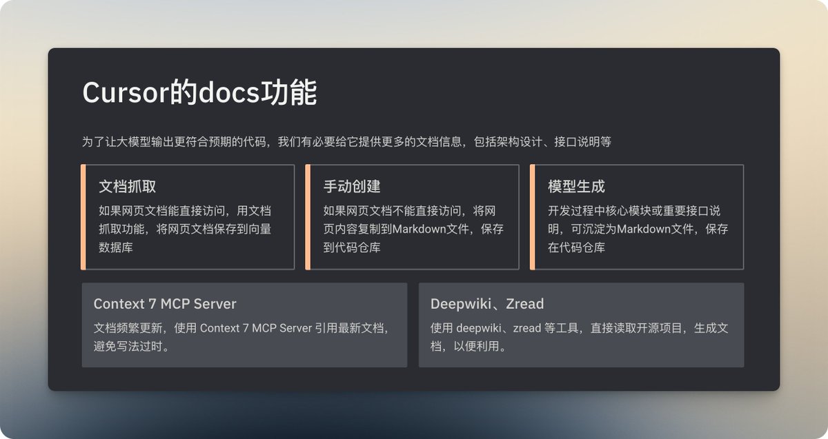Viewport: 828px width, 439px height.
Task: Click the "Context 7 MCP Server" heading
Action: (x=165, y=304)
